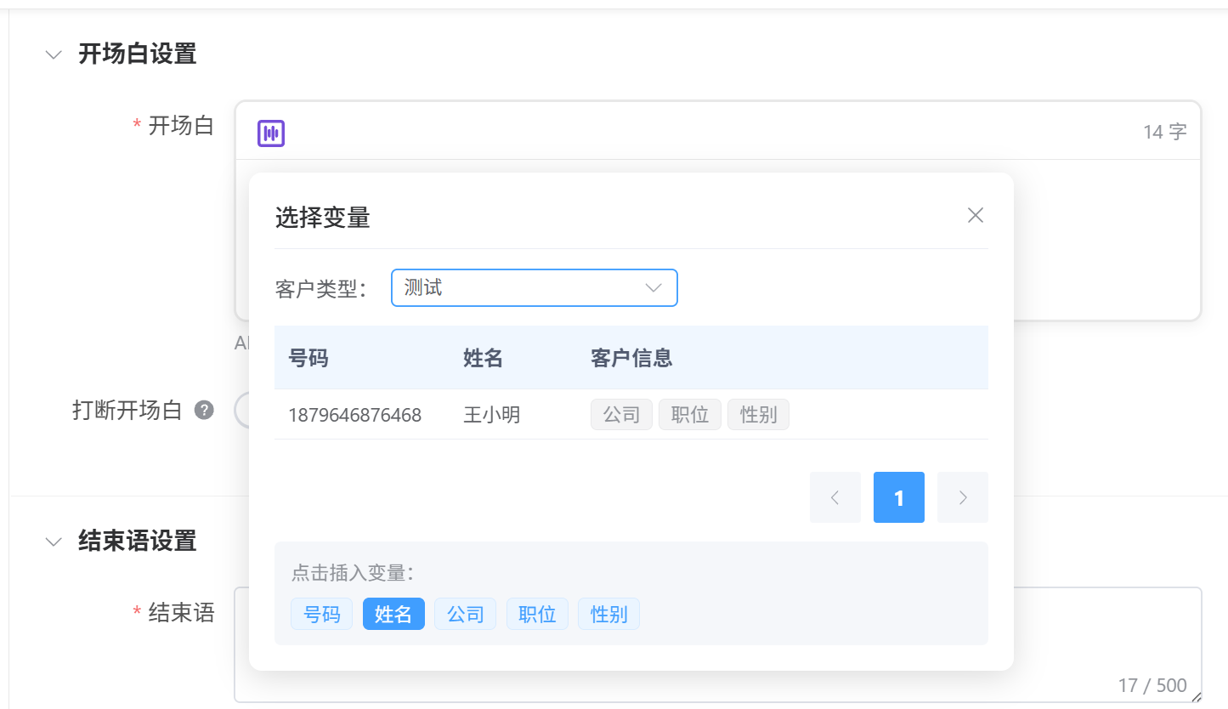Insert the 号码 variable from 点击插入变量

321,614
